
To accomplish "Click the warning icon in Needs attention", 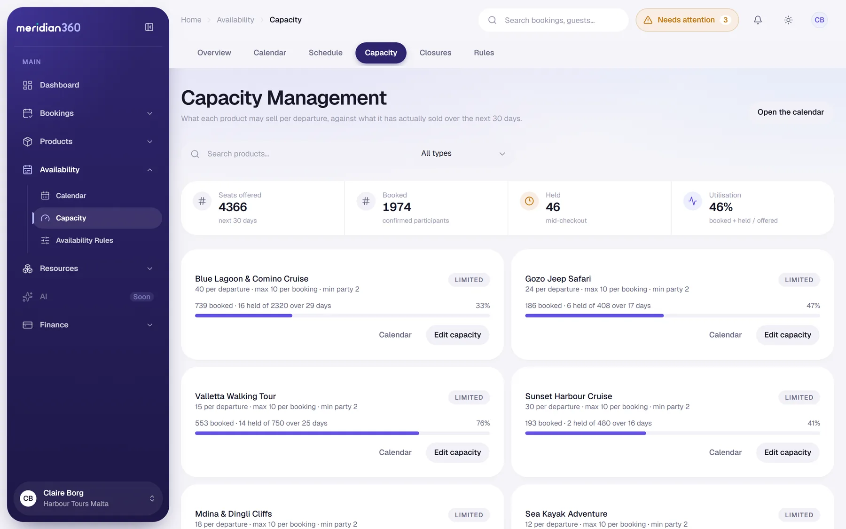I will (648, 20).
